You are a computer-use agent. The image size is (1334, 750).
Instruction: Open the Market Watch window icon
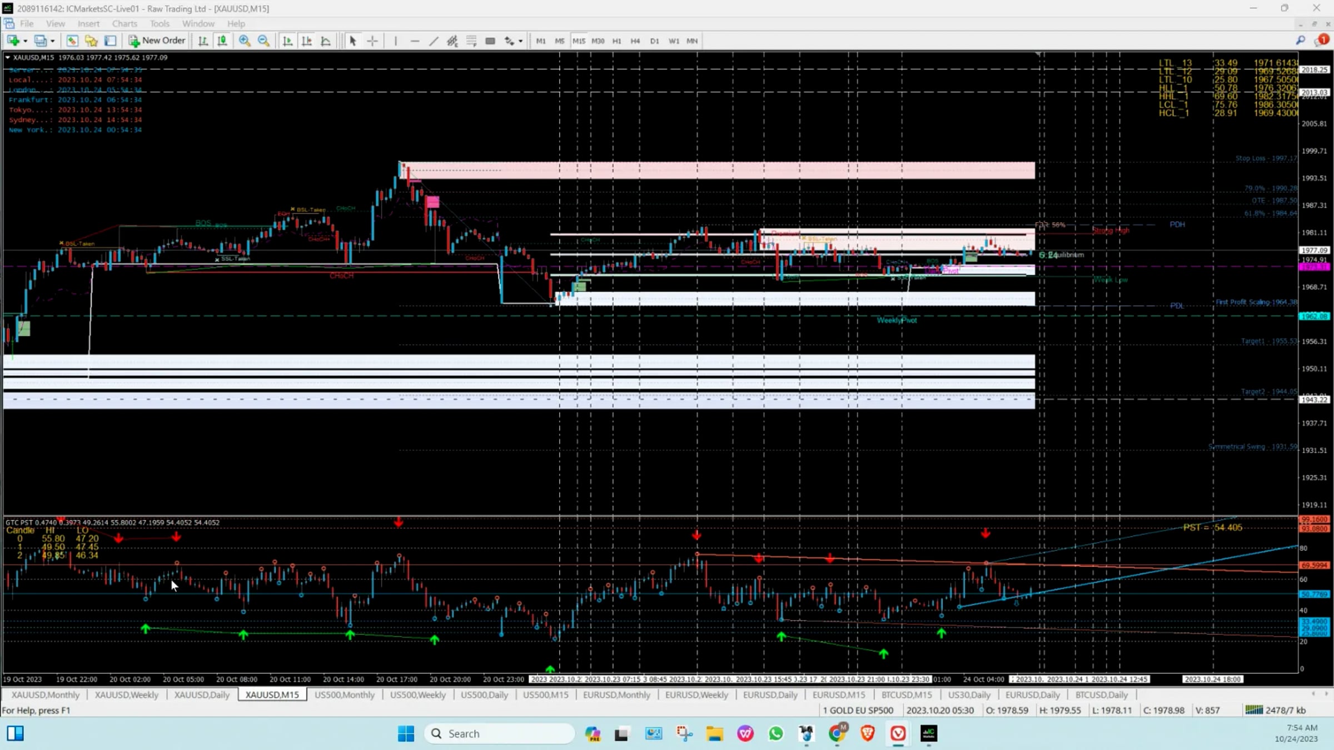[72, 41]
